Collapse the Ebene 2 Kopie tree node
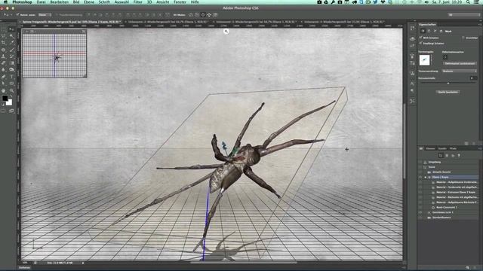 point(426,177)
